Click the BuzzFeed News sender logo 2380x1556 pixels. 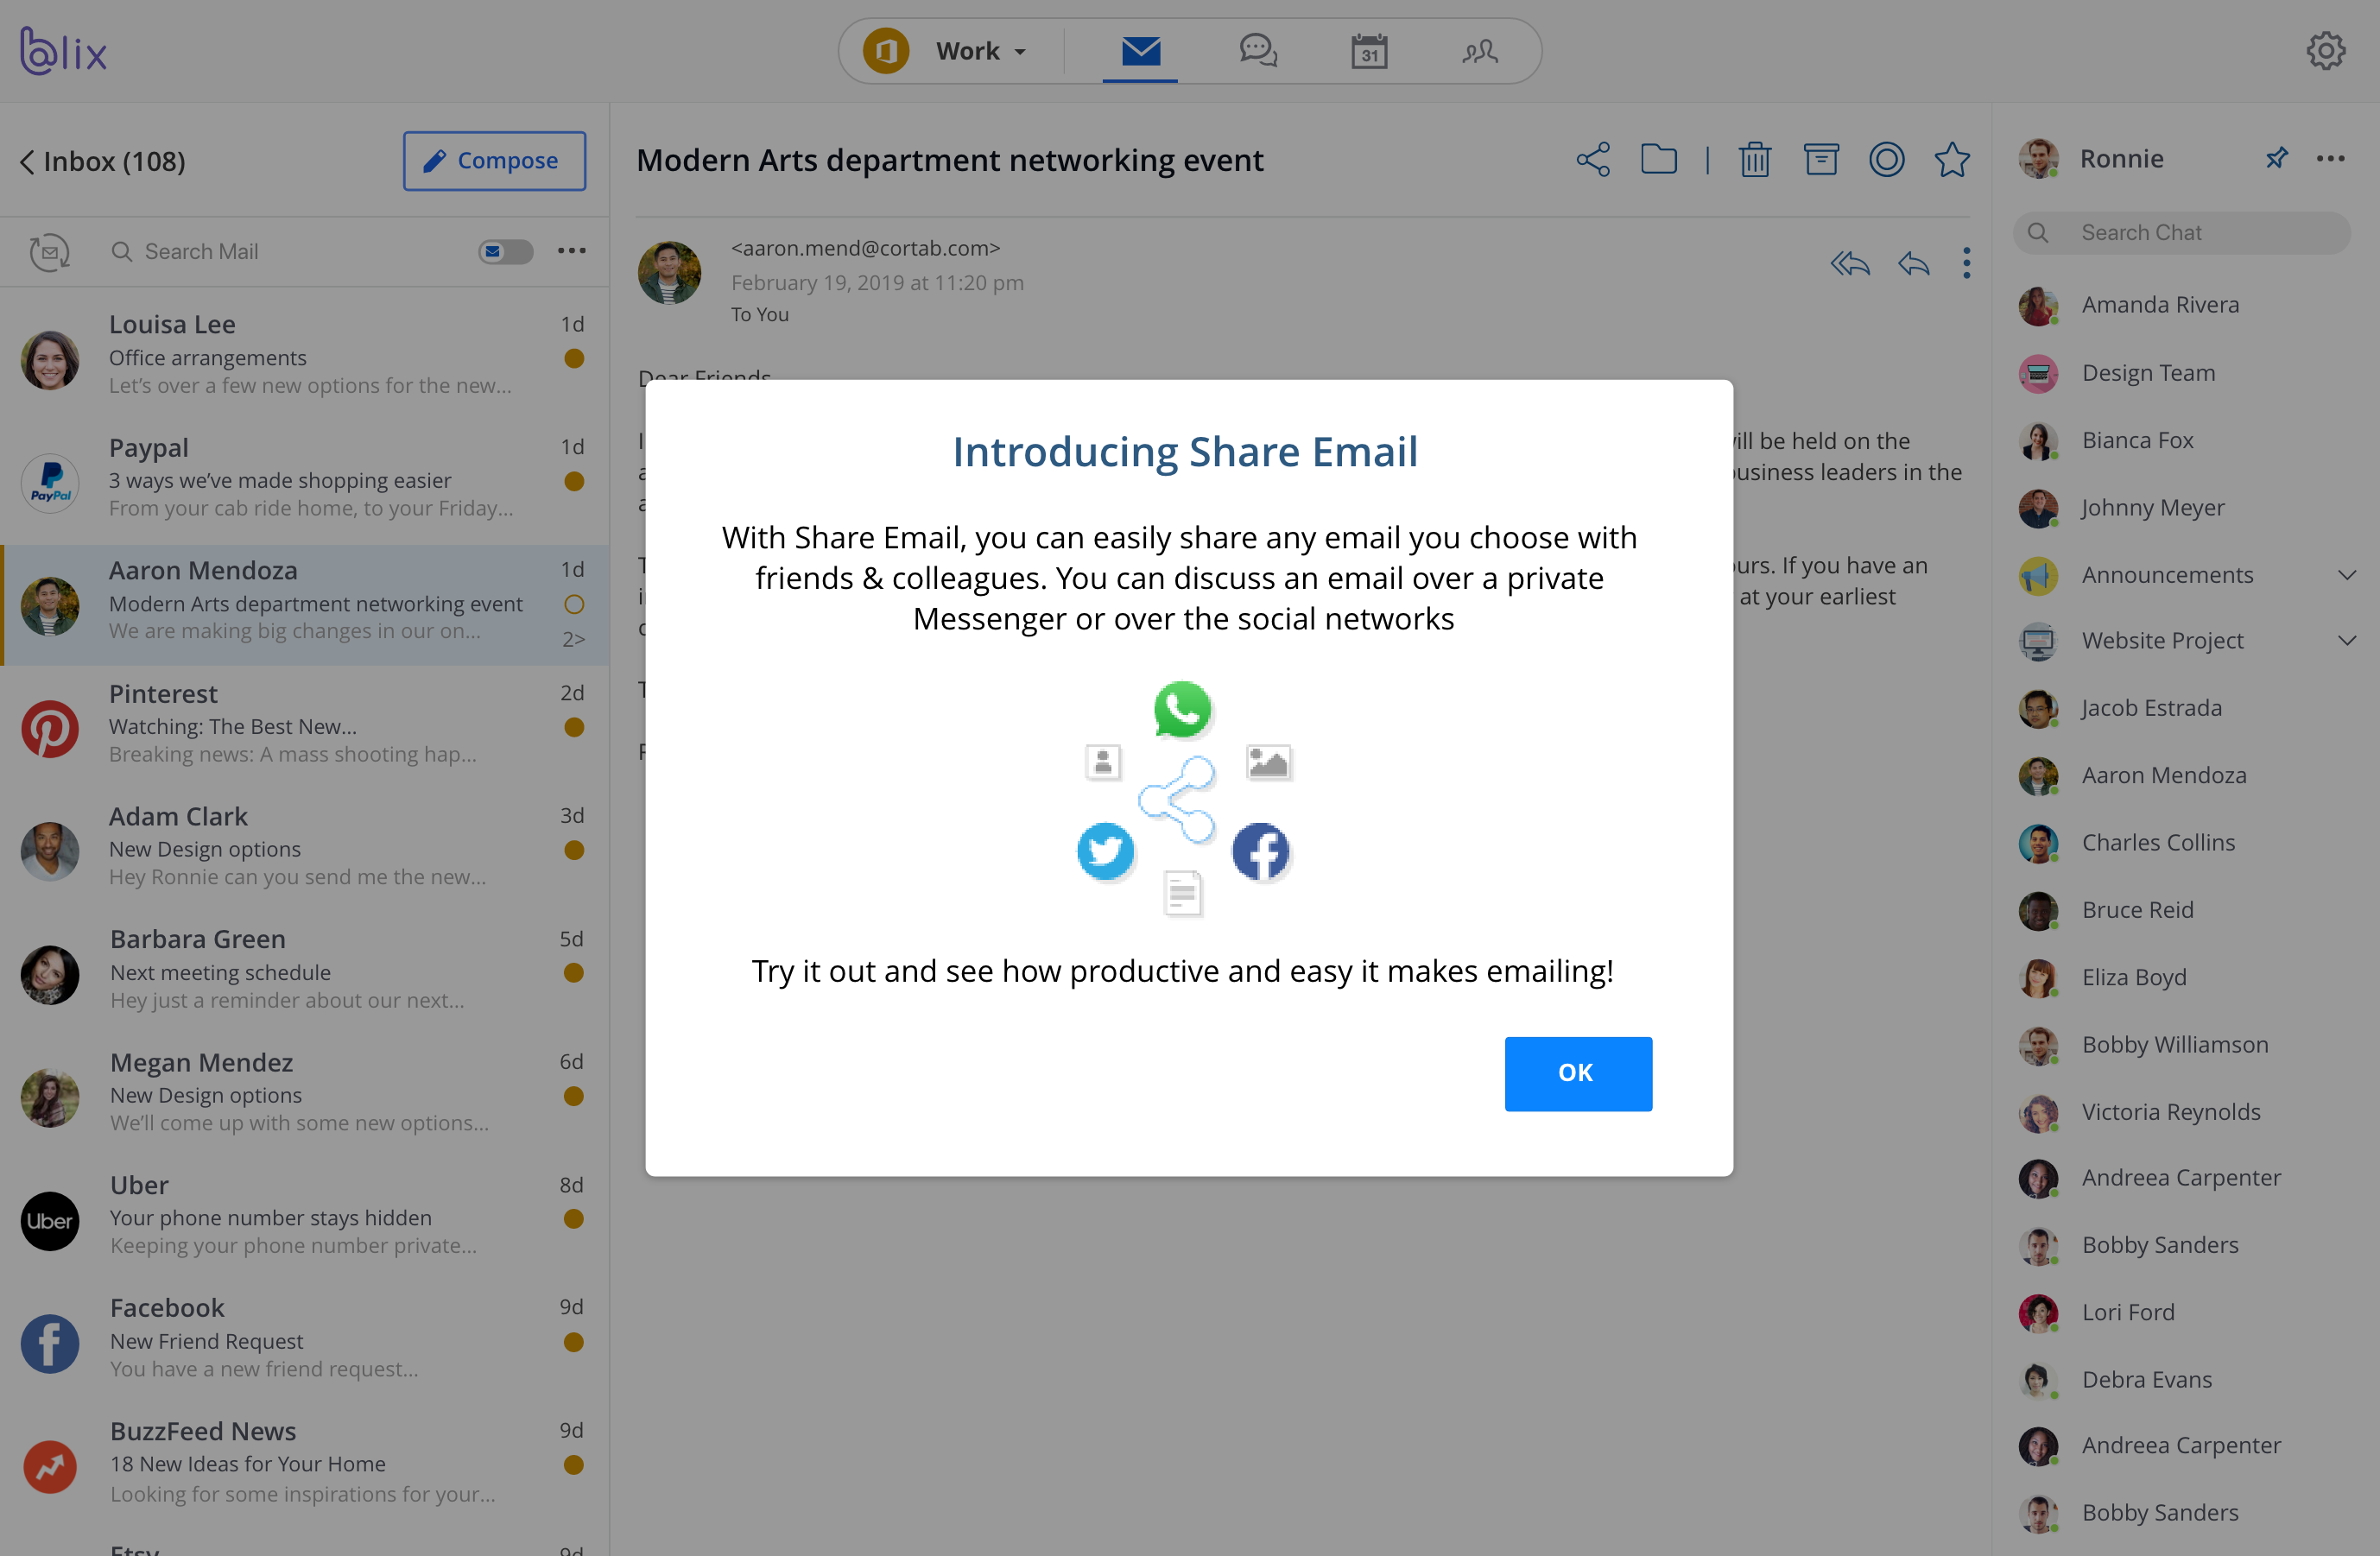[50, 1467]
